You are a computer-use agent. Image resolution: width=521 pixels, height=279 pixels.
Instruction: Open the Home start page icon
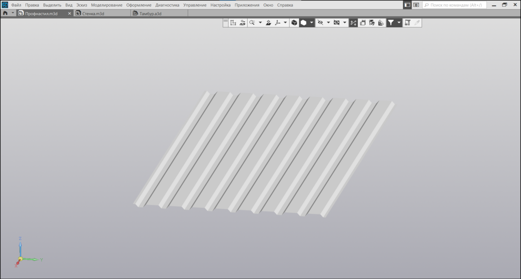click(x=5, y=13)
